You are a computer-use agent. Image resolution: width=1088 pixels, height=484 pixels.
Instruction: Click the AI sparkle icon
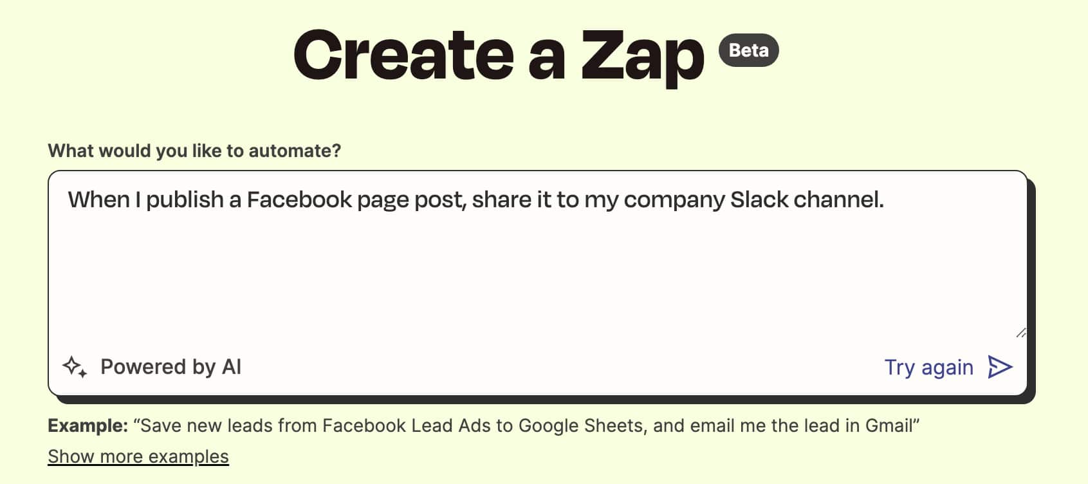coord(75,367)
